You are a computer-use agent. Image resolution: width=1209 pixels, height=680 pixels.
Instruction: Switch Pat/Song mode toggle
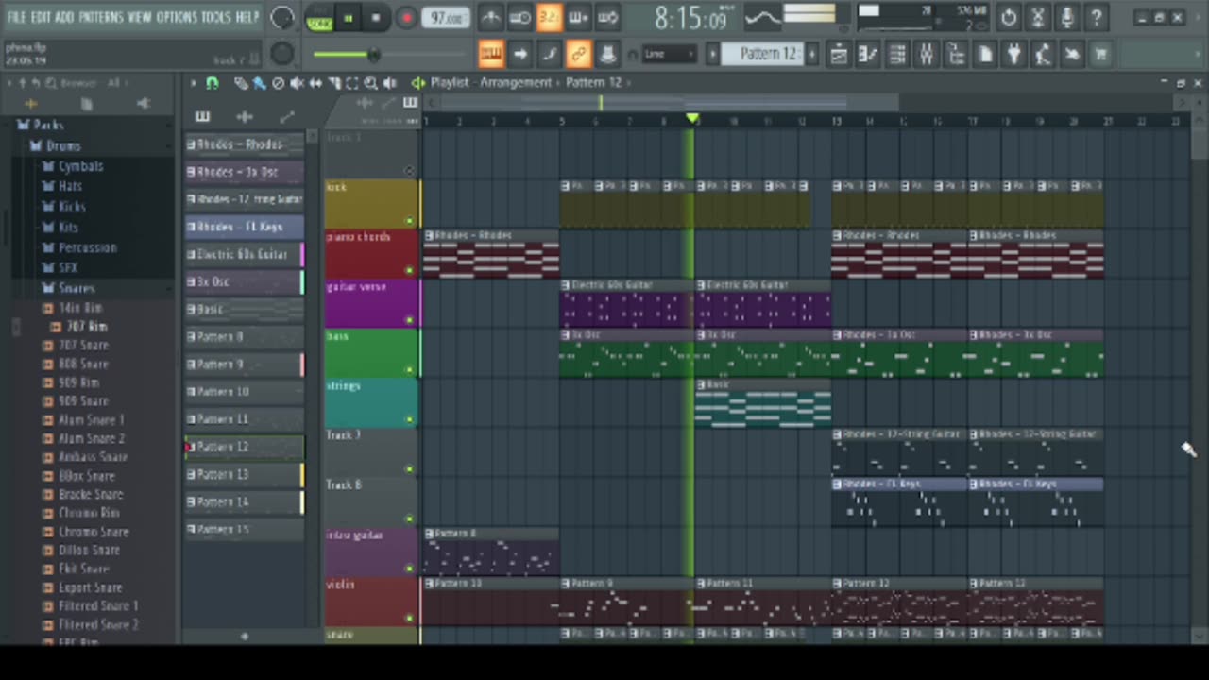pos(319,18)
